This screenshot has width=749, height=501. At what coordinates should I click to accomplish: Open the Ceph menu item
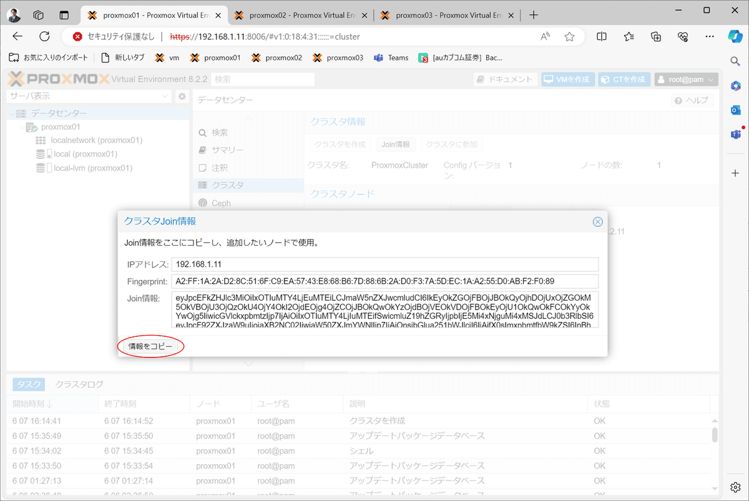tap(248, 203)
